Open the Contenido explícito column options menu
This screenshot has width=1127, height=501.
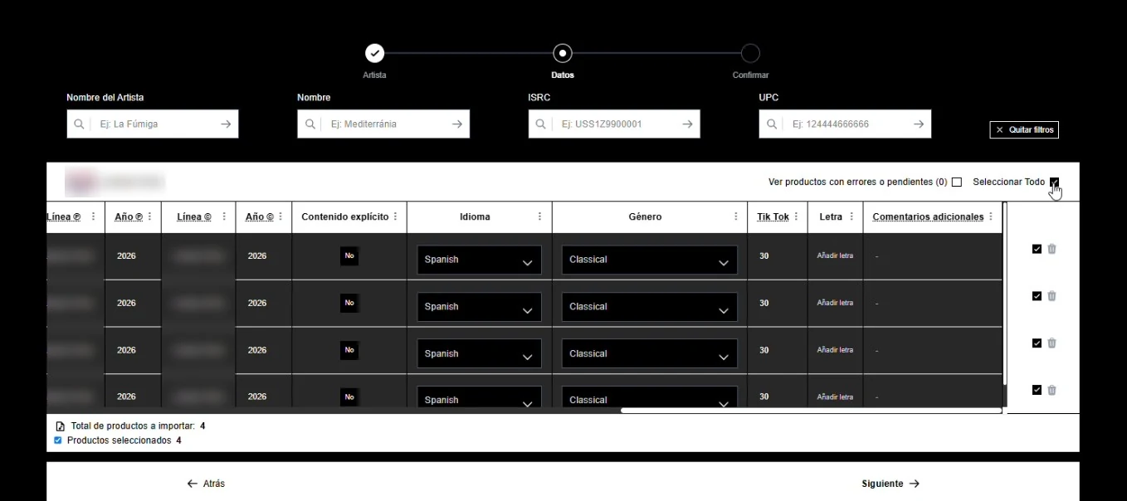[395, 217]
